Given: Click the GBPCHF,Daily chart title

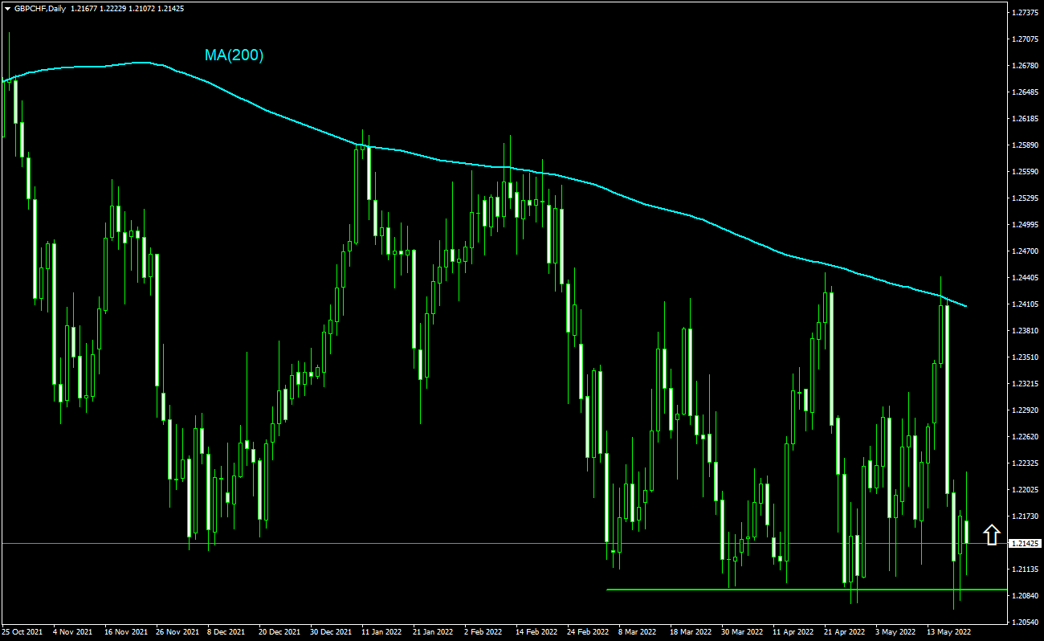Looking at the screenshot, I should point(40,7).
